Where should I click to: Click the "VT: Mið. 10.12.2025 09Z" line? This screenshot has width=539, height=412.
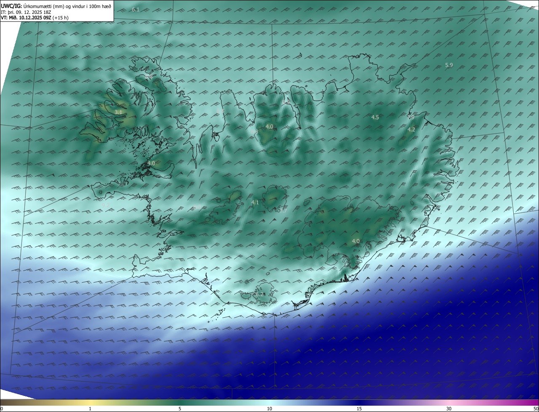pyautogui.click(x=35, y=18)
